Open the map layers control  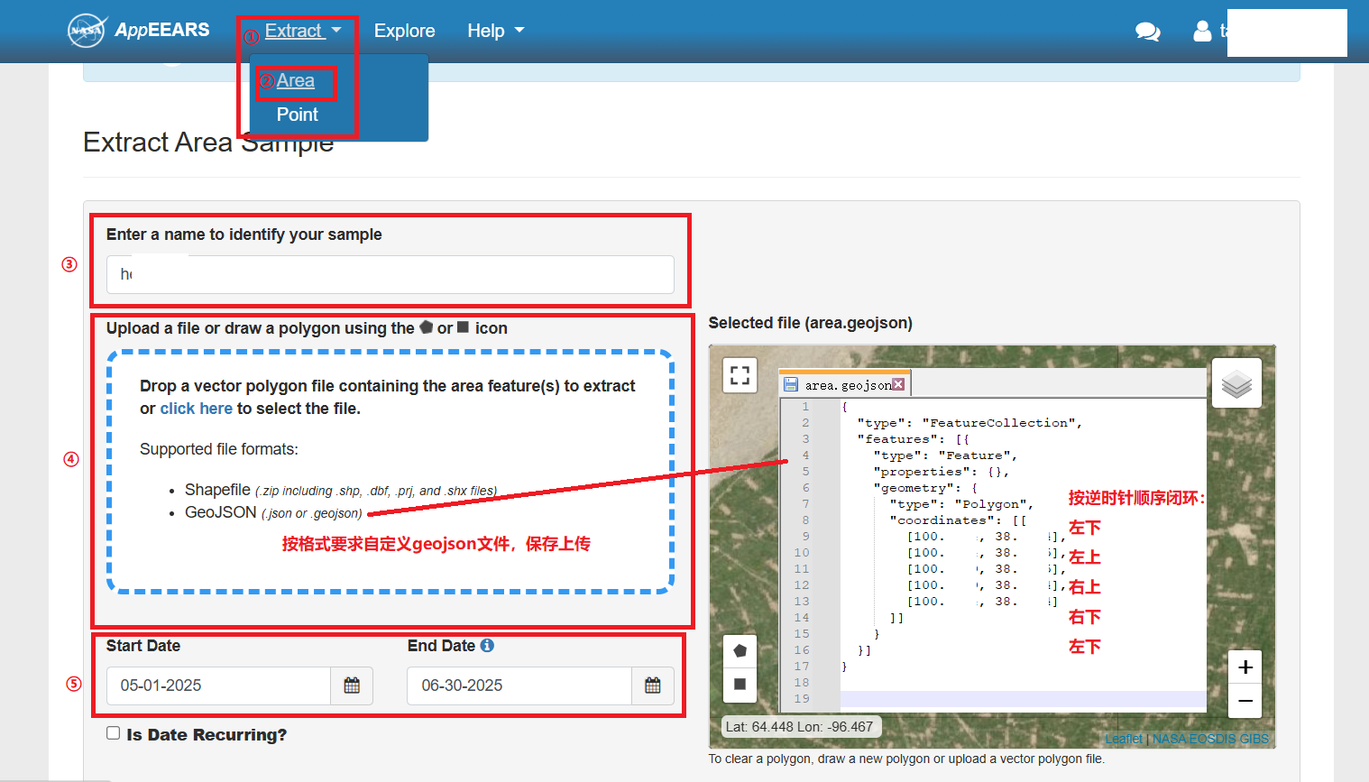pos(1236,383)
